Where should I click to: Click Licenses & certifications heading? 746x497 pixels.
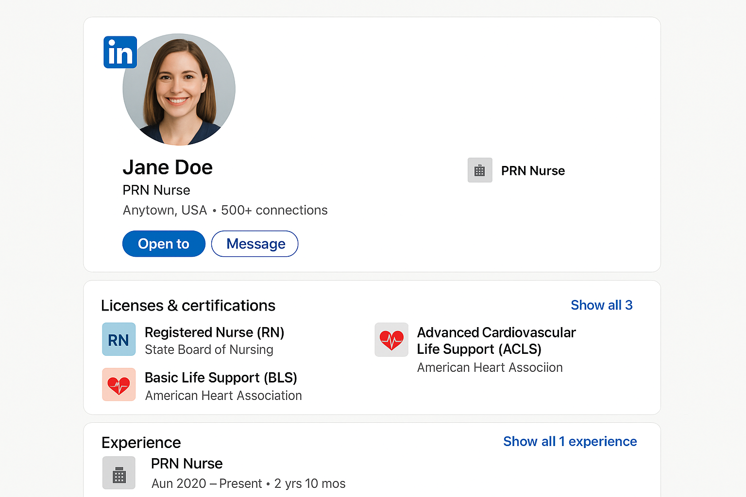pos(188,305)
